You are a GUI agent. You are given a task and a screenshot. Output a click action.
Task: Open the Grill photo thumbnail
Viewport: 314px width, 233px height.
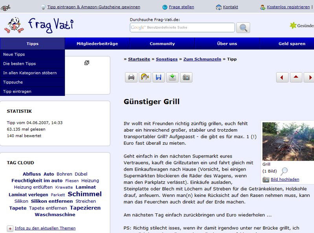click(x=288, y=141)
